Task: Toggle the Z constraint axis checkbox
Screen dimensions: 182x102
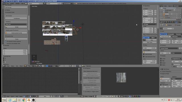Action: tap(4, 62)
